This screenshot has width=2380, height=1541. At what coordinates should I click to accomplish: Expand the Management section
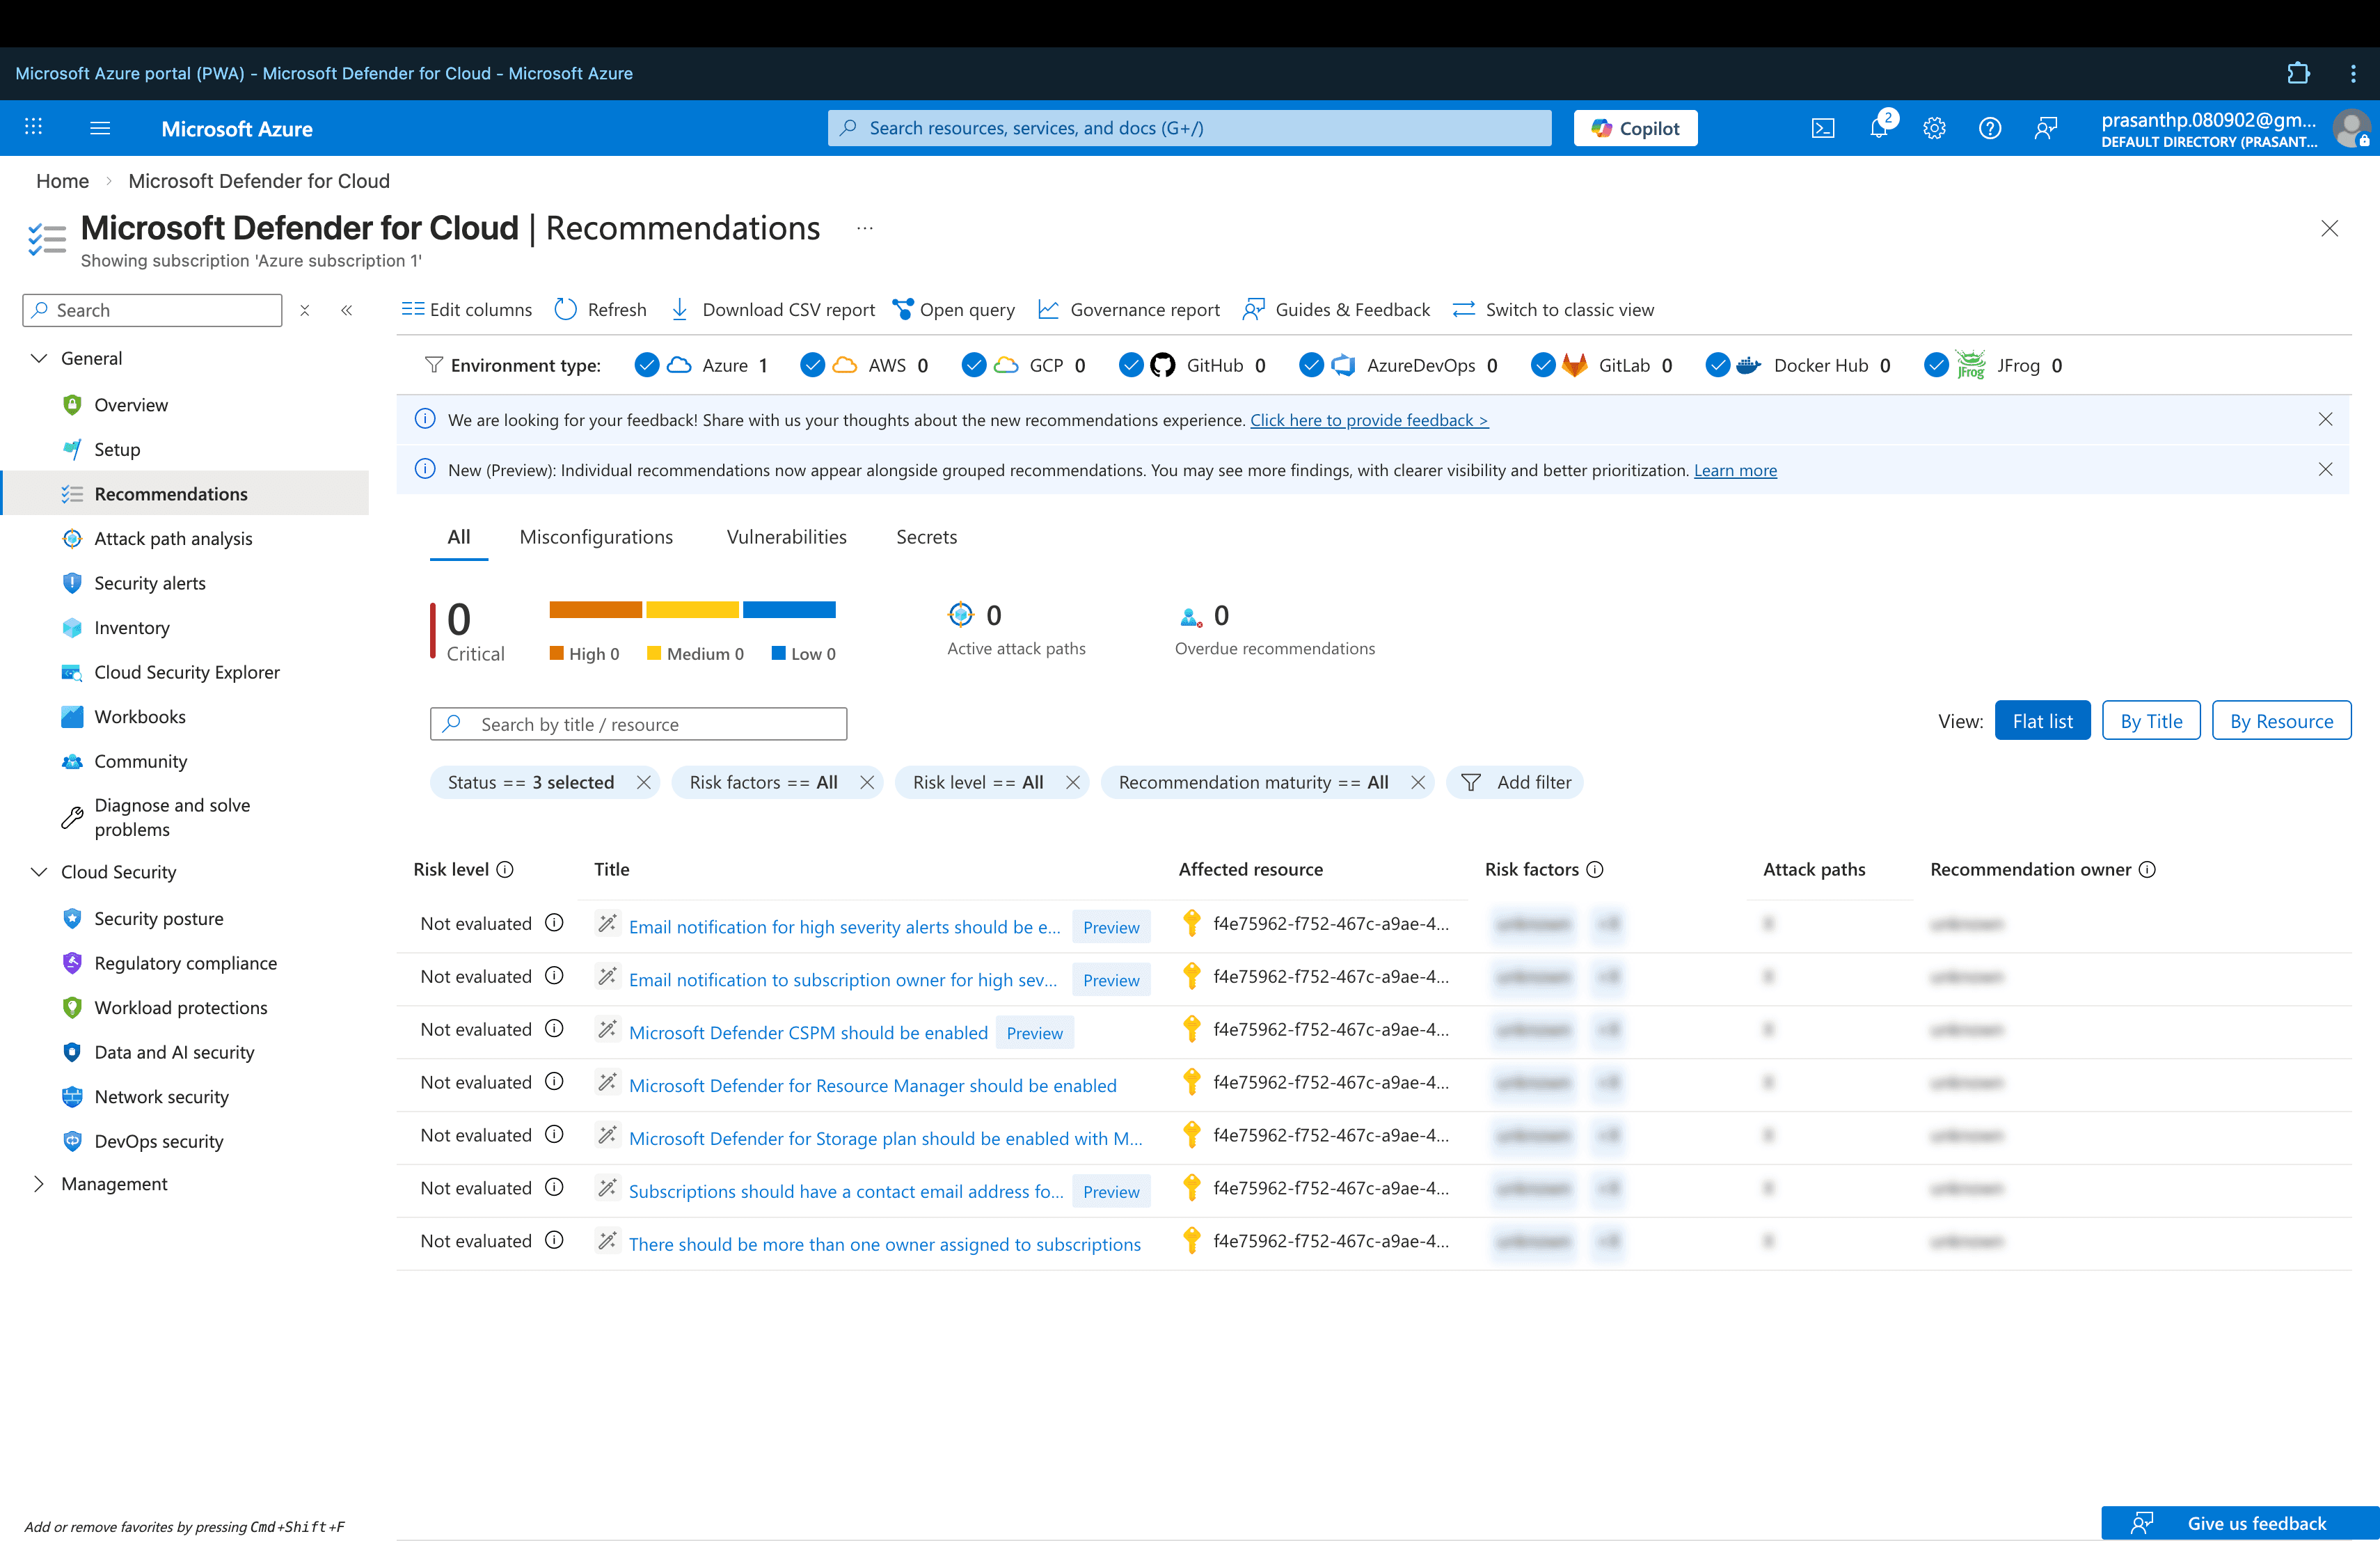(x=39, y=1183)
